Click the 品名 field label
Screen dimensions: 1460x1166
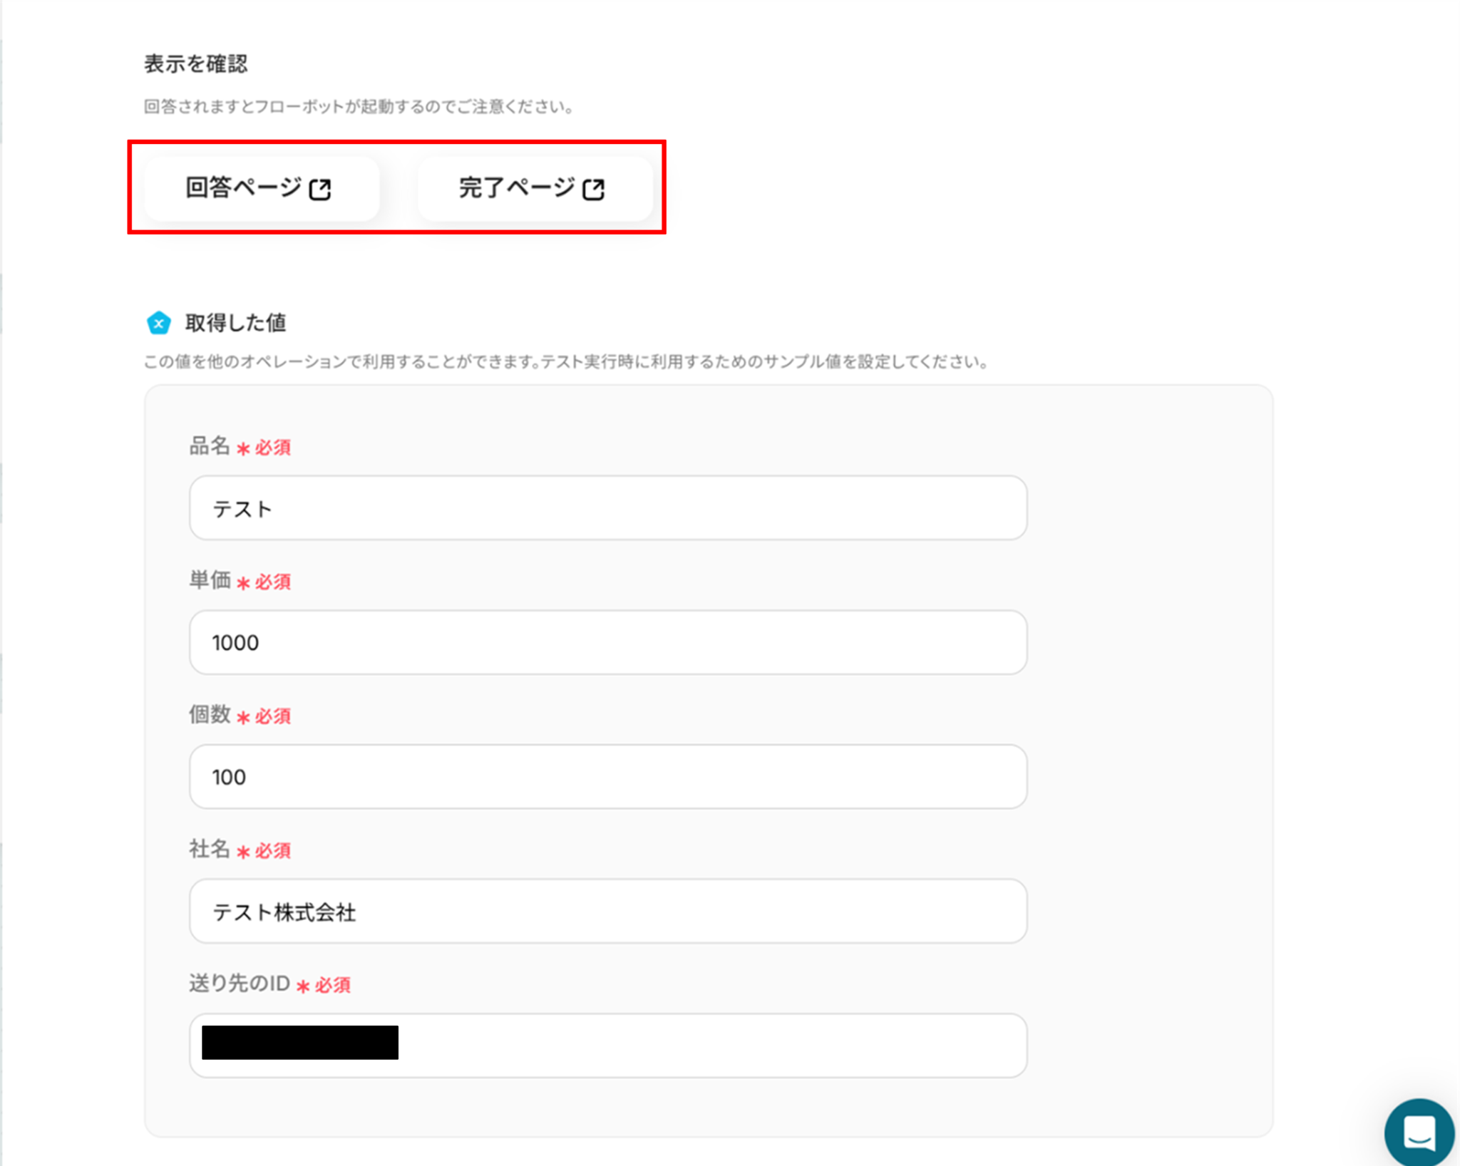[x=209, y=447]
